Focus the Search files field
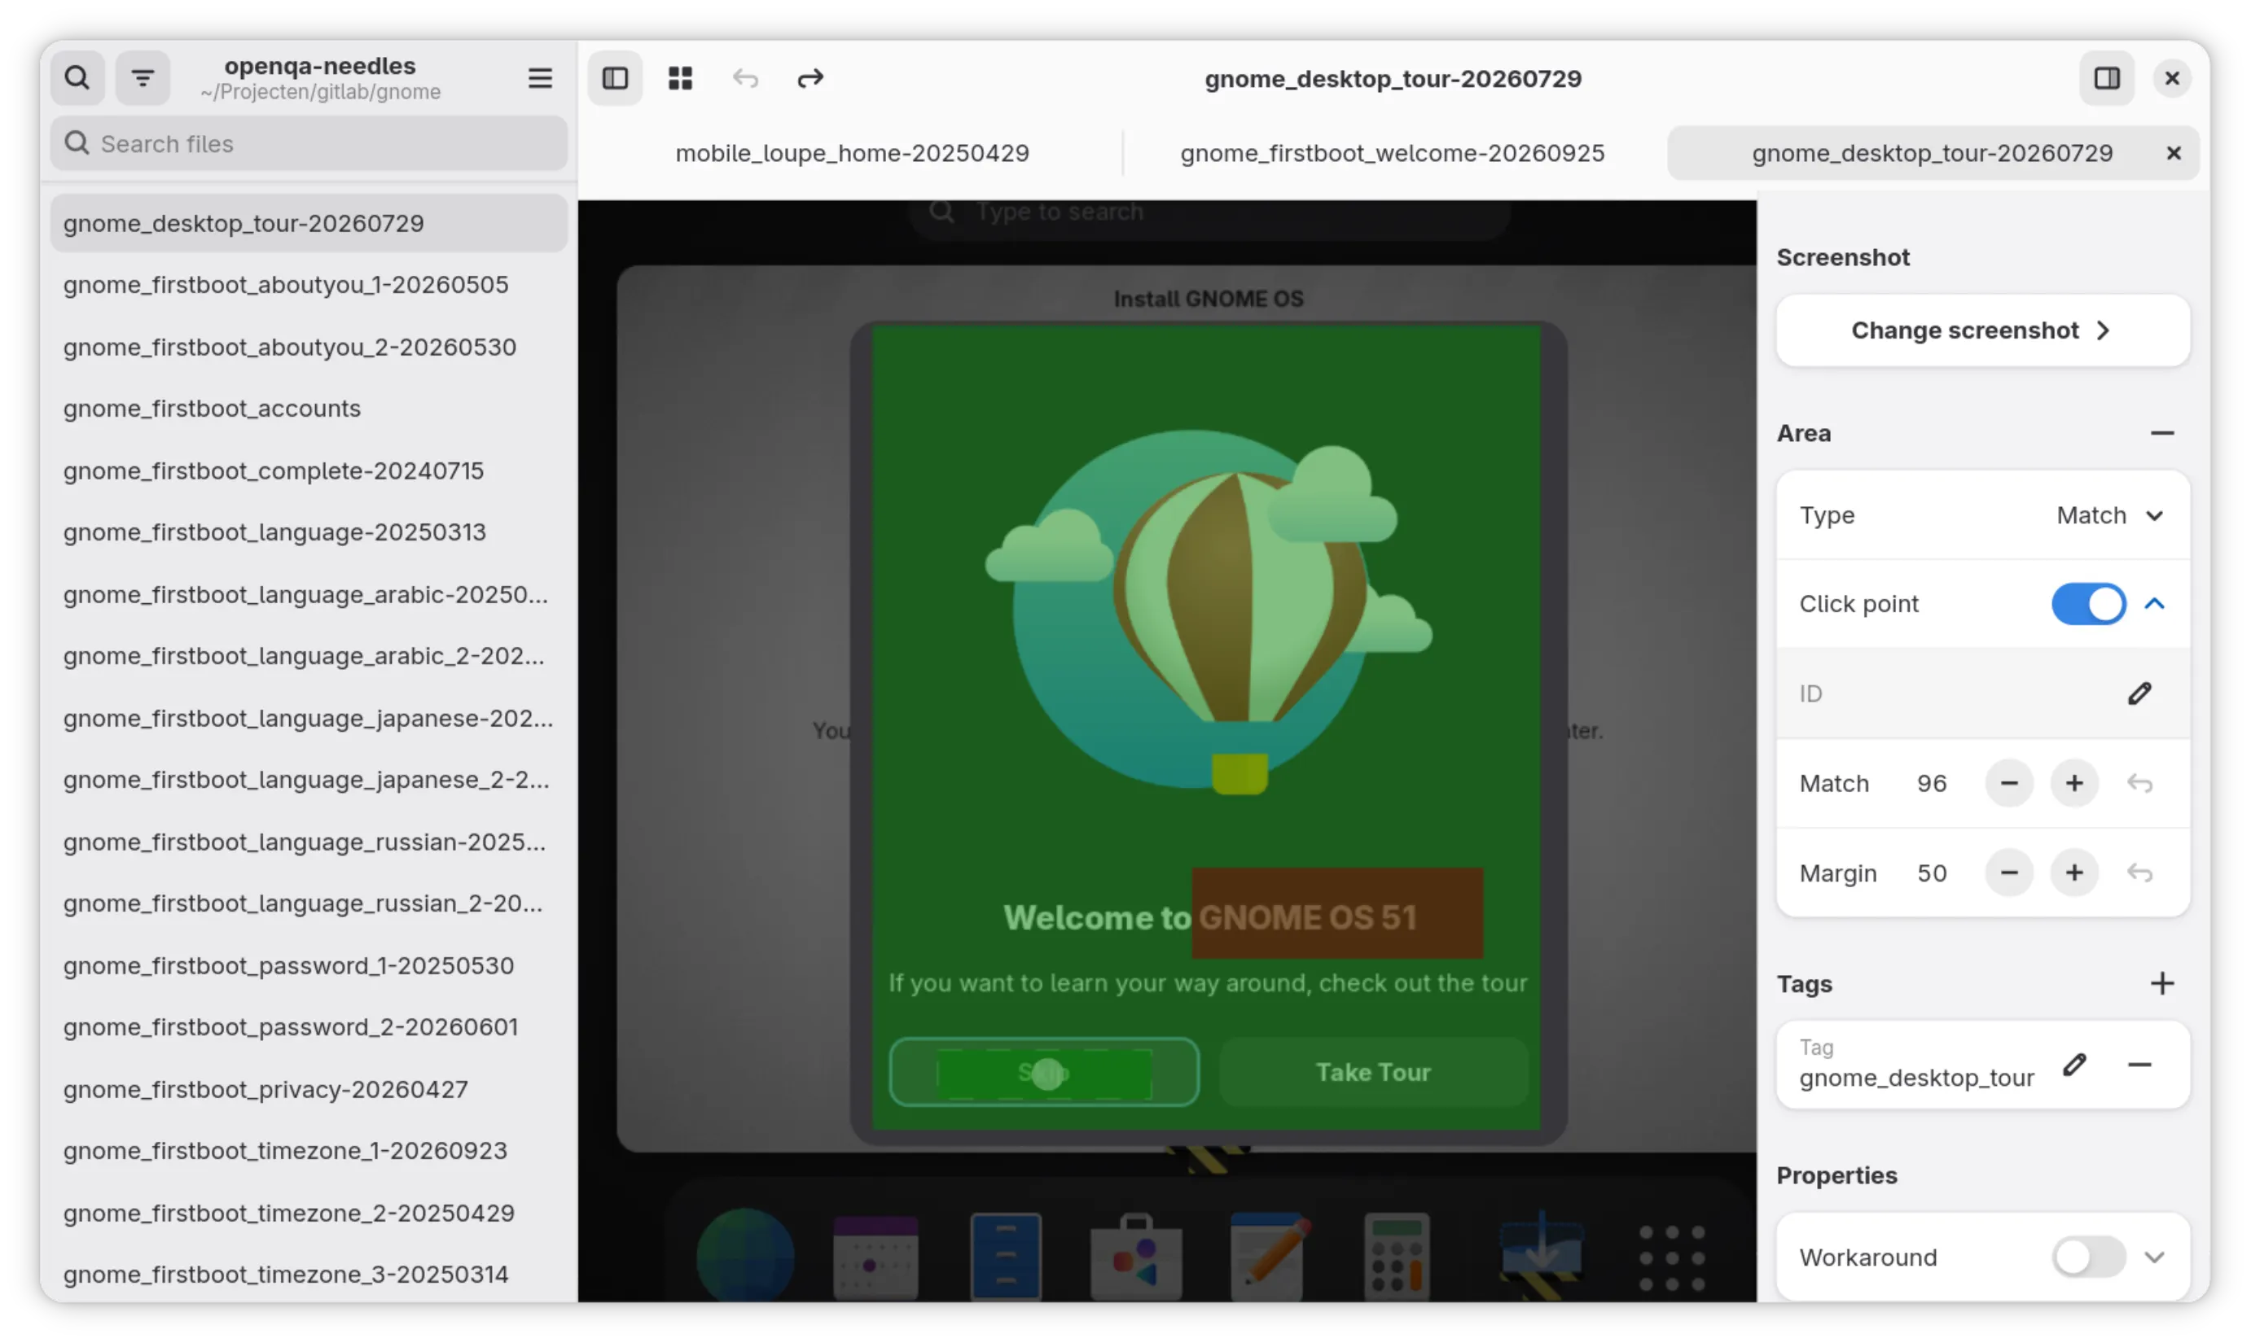The image size is (2251, 1343). 309,144
